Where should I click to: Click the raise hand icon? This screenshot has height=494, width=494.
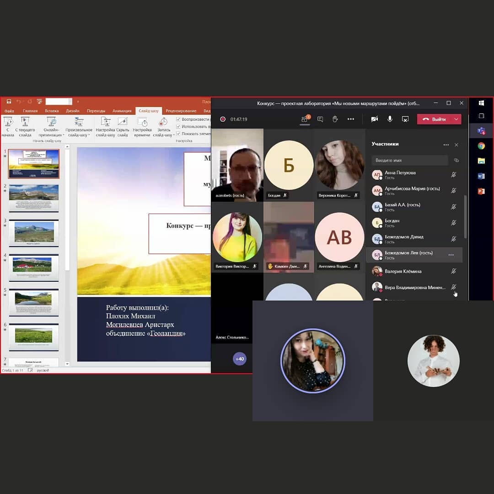point(335,119)
